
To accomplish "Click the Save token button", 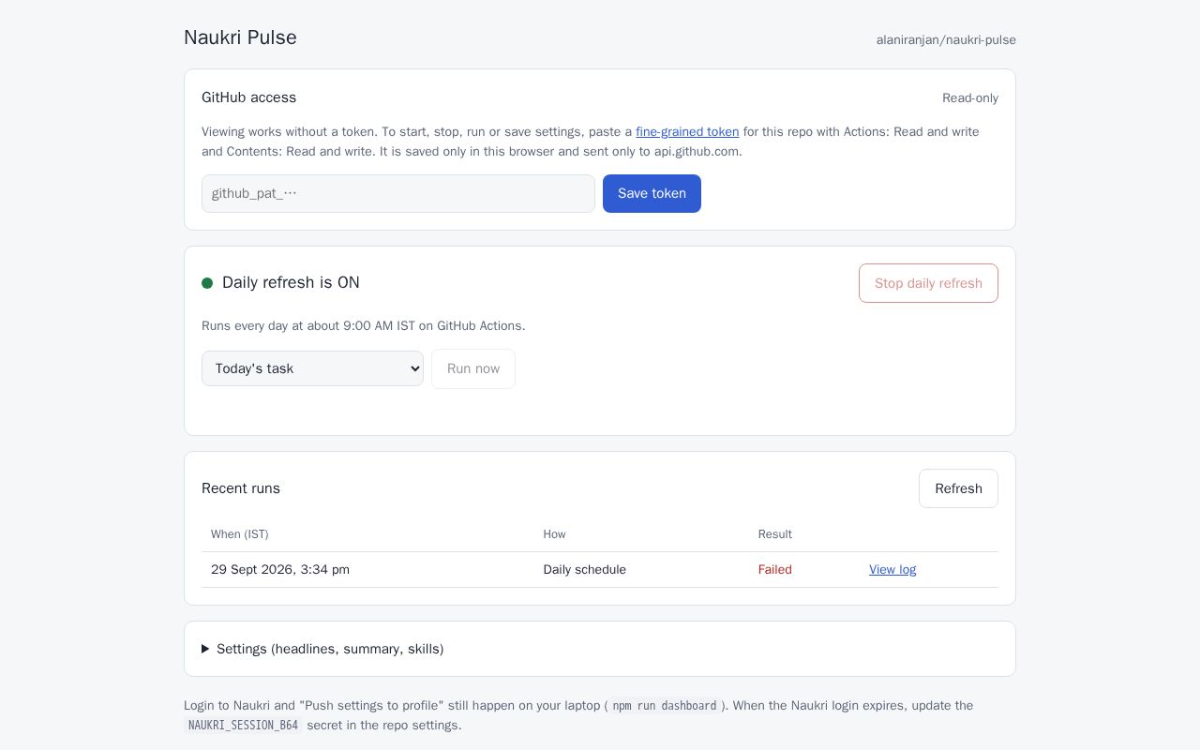I will [652, 193].
